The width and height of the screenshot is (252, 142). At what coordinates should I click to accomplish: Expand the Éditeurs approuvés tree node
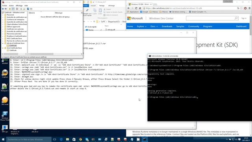click(3, 26)
